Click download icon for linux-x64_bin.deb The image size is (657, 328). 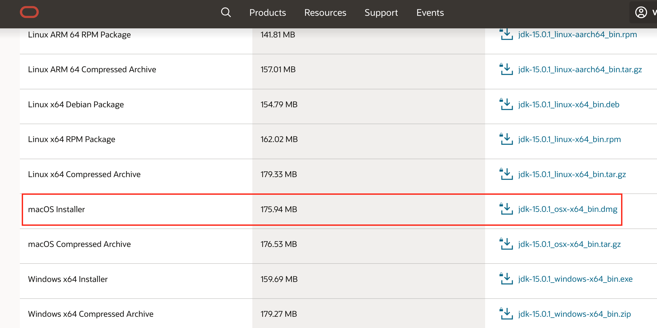pos(506,104)
